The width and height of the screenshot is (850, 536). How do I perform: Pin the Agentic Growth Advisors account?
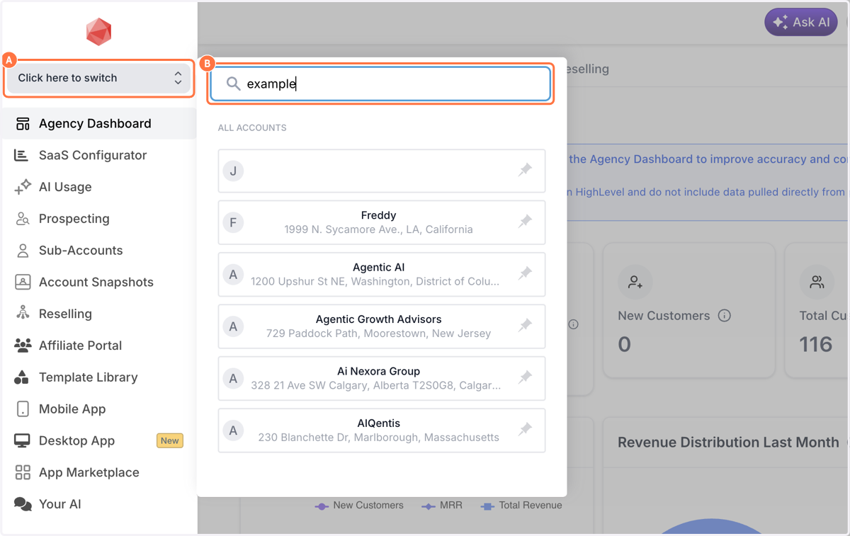coord(525,326)
